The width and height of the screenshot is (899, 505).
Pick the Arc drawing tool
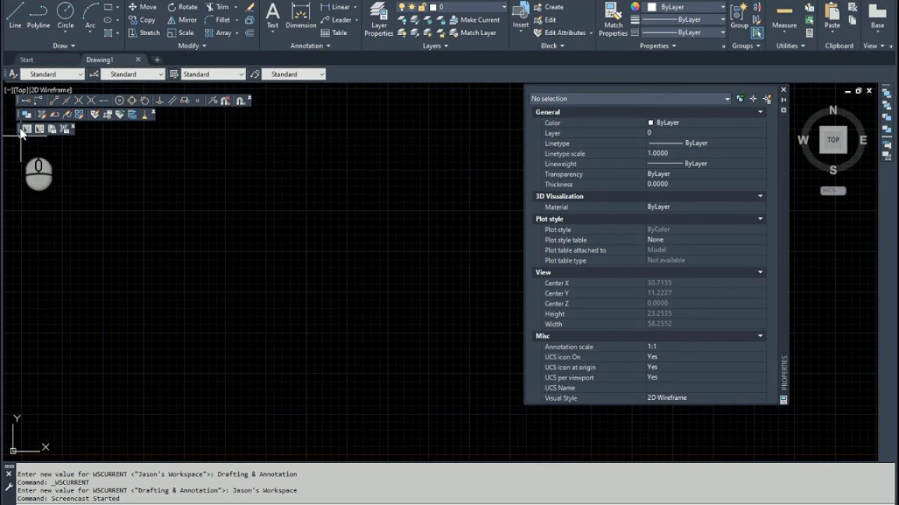point(90,16)
